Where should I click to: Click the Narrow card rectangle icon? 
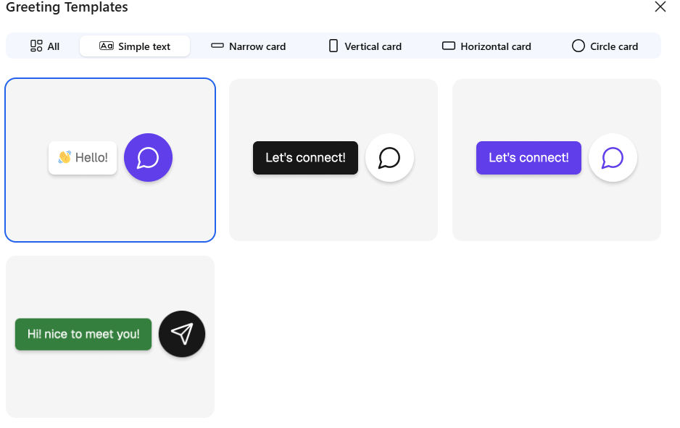point(217,46)
